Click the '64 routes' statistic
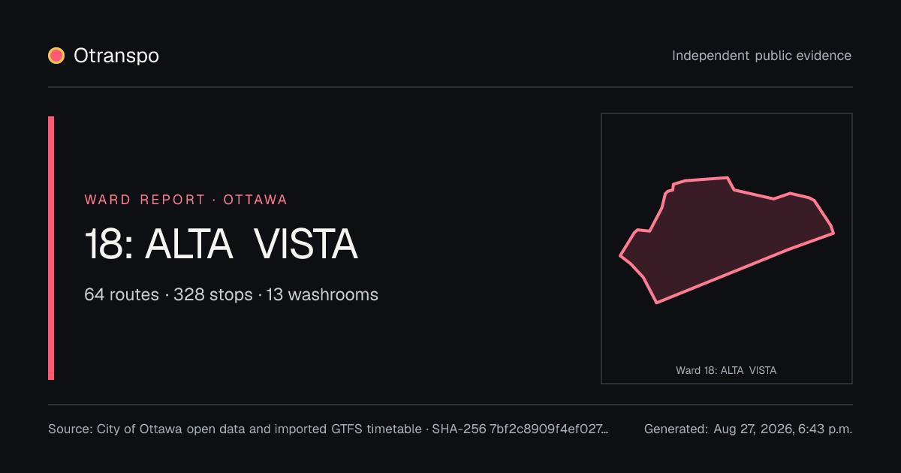Screen dimensions: 901x473 click(x=122, y=294)
